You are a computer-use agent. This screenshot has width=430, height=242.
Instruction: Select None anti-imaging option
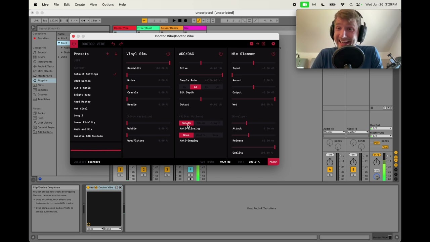186,135
